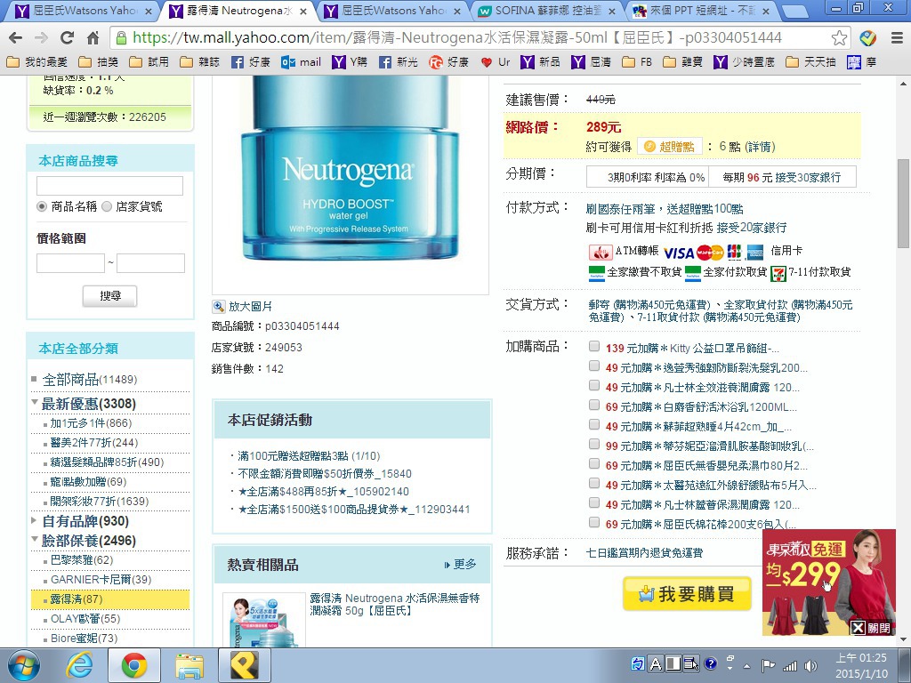Check the 49元 凡士林全效滋養潤膚露 add-on
This screenshot has height=683, width=911.
(x=593, y=385)
